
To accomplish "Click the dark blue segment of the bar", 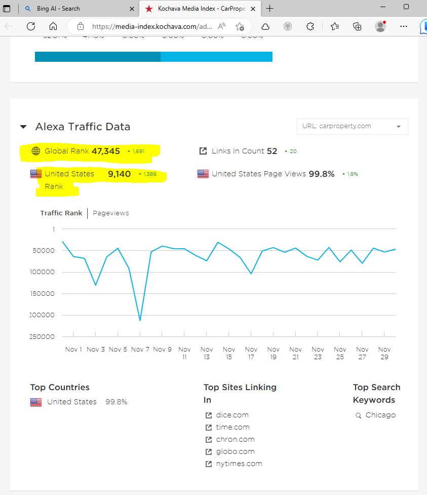I will tap(98, 57).
